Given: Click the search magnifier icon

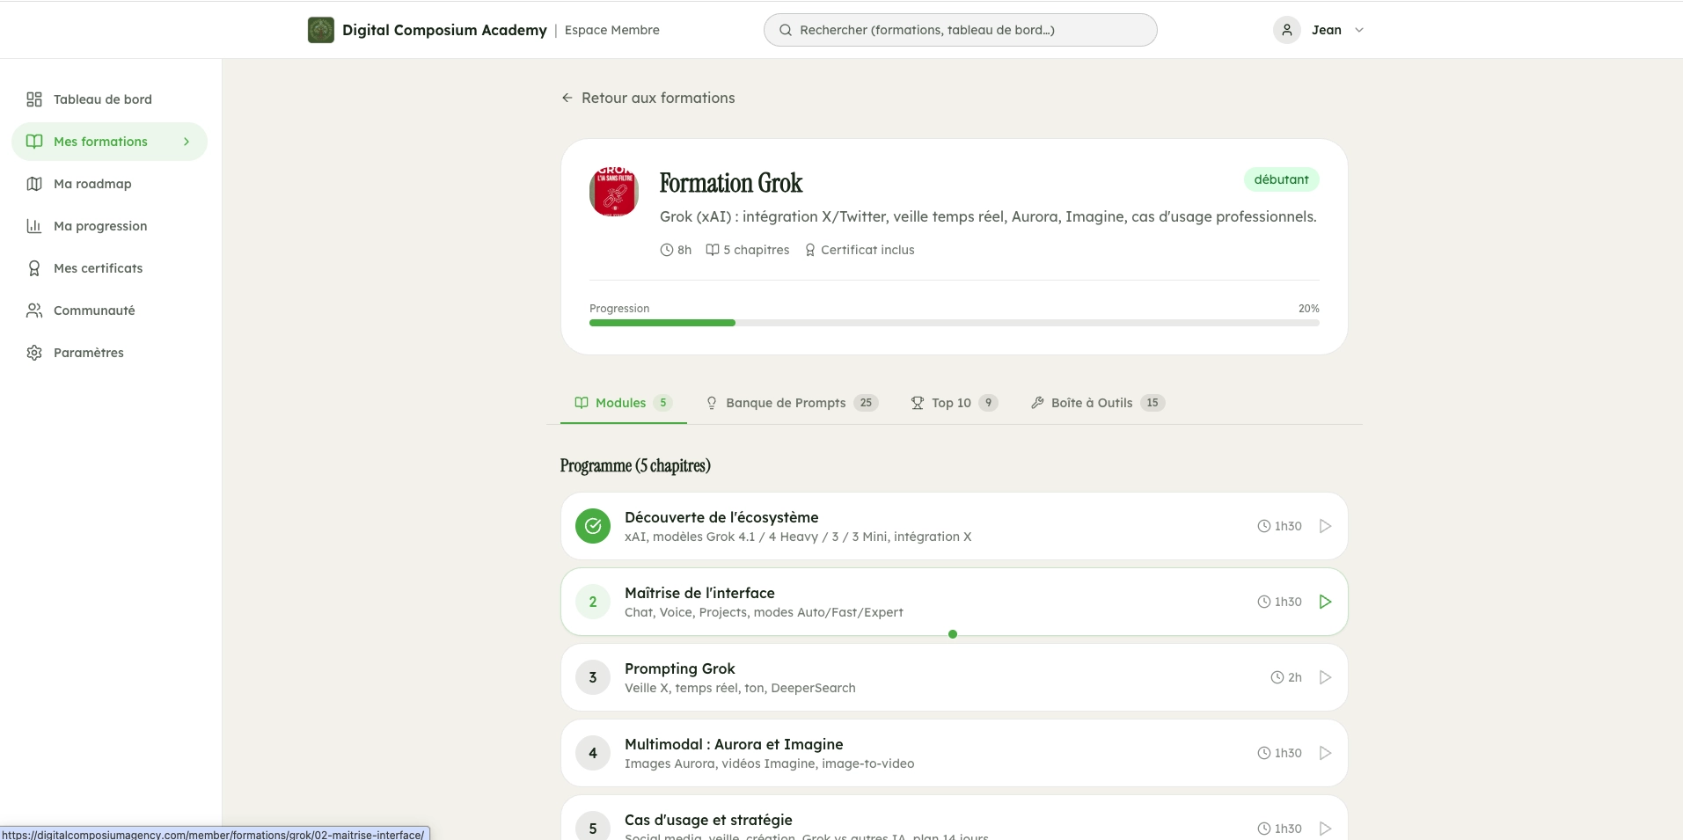Looking at the screenshot, I should pos(785,29).
